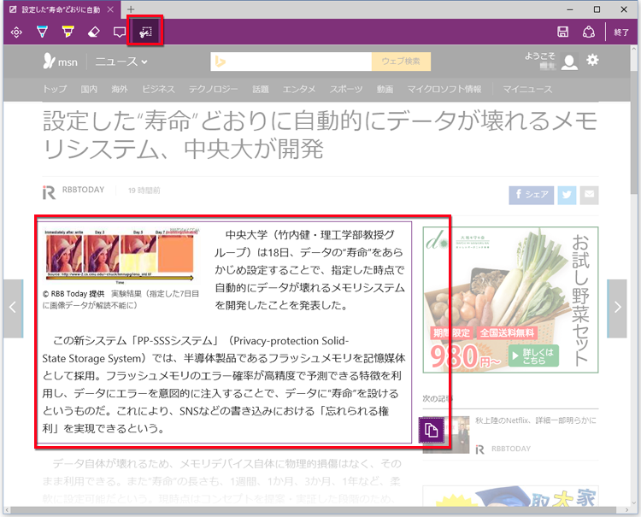Screen dimensions: 641x517
Task: Open the スポーツ navigation tab
Action: 346,90
